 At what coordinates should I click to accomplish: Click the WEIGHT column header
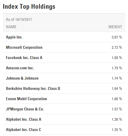(x=115, y=27)
